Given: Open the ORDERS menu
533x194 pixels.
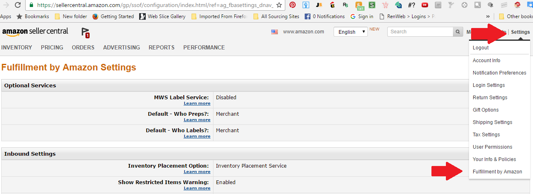Looking at the screenshot, I should coord(83,47).
